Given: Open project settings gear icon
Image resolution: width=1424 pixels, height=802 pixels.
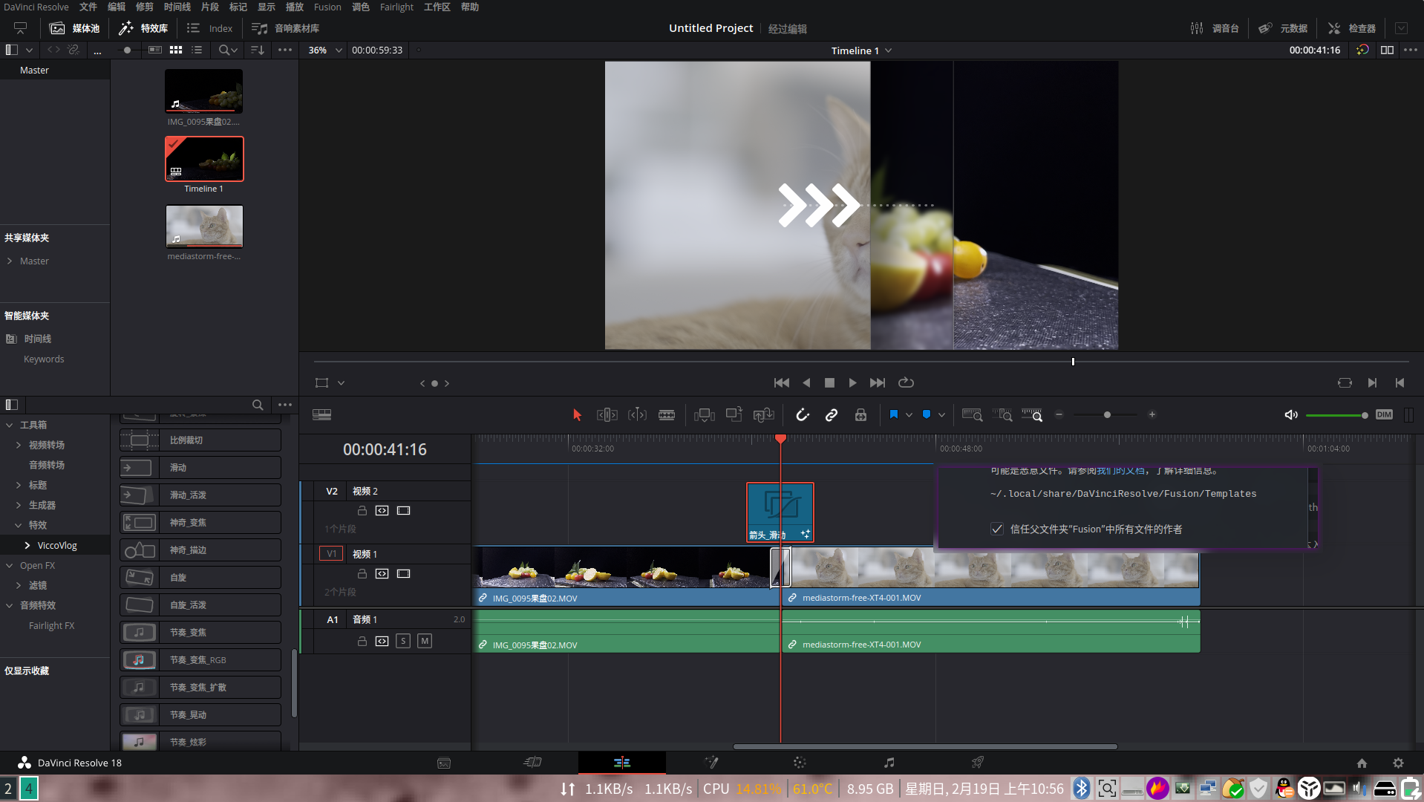Looking at the screenshot, I should point(1398,763).
